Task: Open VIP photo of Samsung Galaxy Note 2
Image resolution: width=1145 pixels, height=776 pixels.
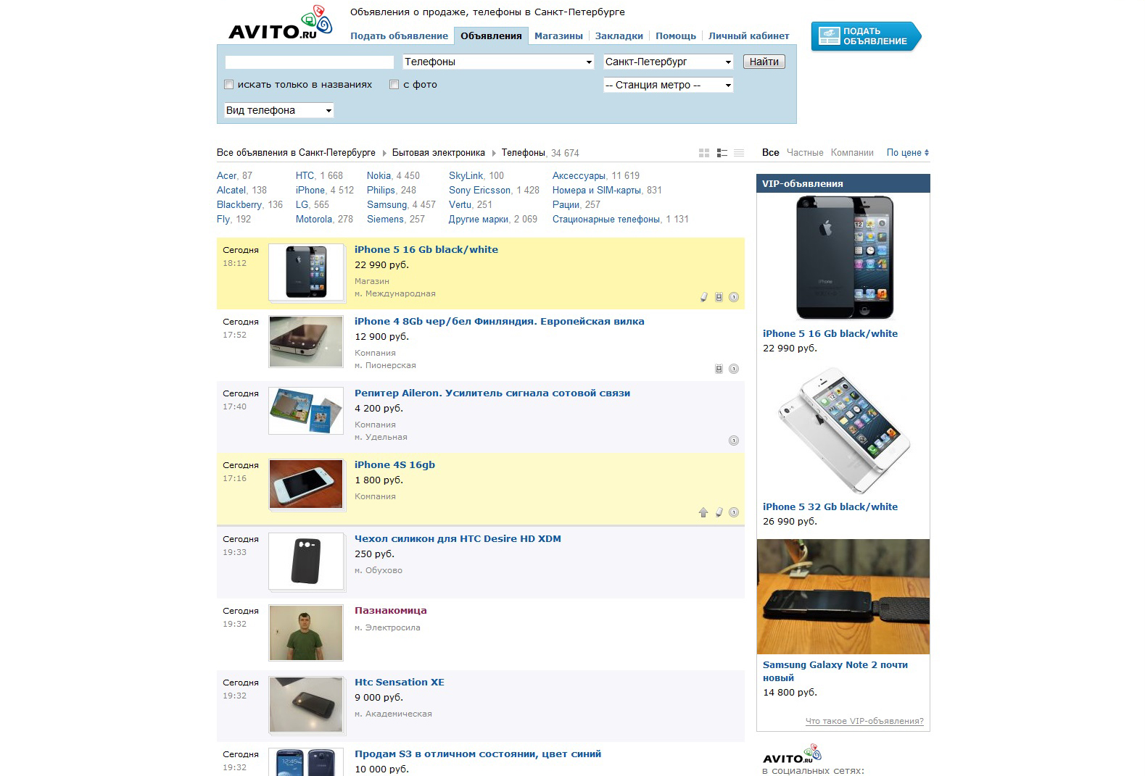Action: point(843,597)
